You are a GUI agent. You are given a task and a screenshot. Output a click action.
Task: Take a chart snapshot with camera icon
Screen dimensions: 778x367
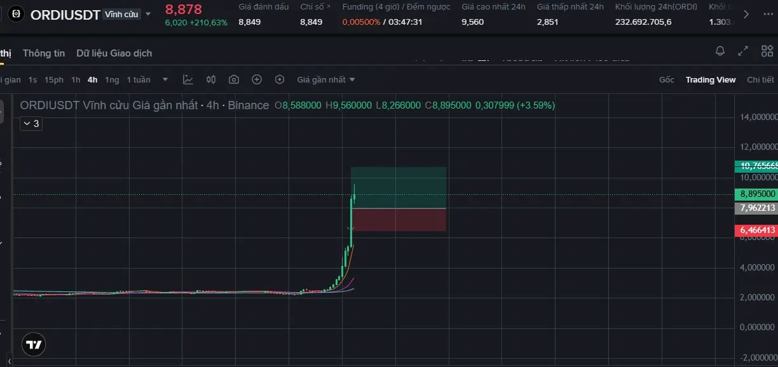coord(234,79)
